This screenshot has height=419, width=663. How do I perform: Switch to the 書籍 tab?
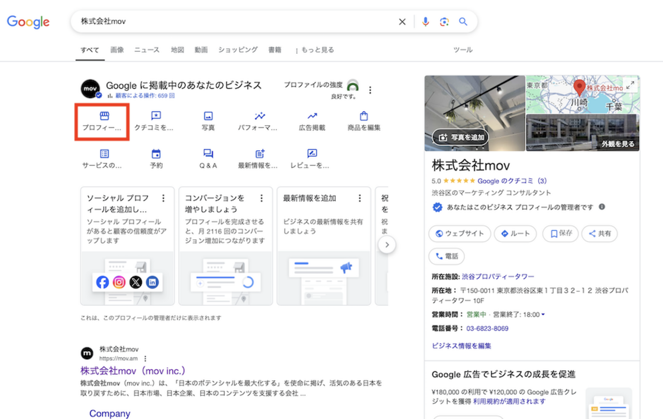(275, 50)
